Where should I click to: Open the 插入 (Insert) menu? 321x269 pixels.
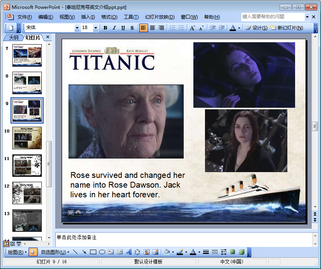[x=88, y=17]
